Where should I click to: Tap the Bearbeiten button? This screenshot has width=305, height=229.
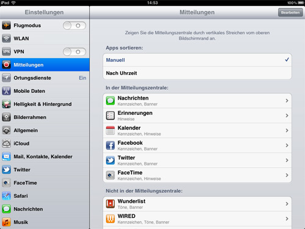point(290,12)
